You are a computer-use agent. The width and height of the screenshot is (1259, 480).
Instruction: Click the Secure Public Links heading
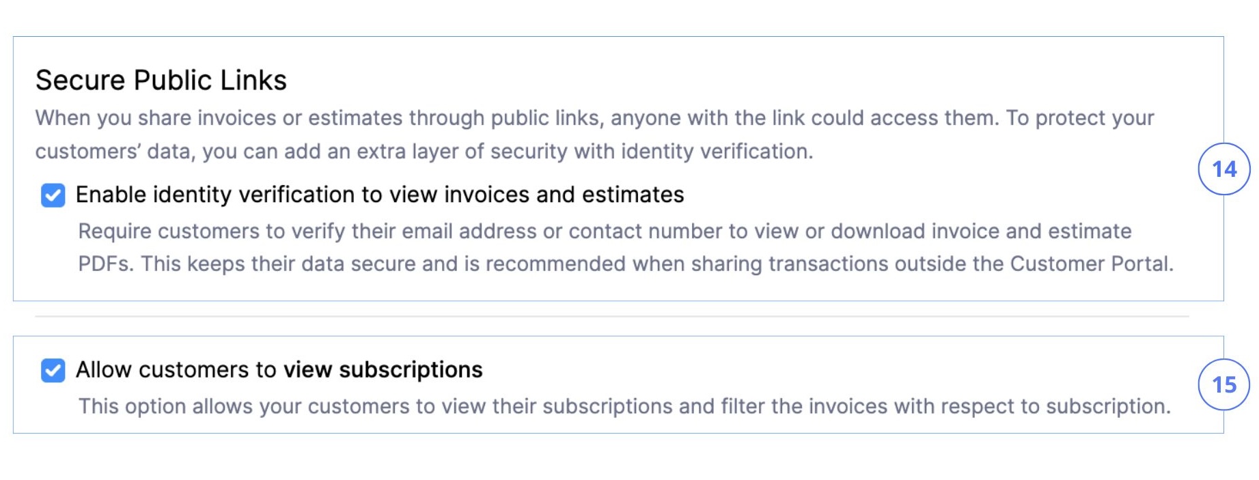tap(161, 81)
